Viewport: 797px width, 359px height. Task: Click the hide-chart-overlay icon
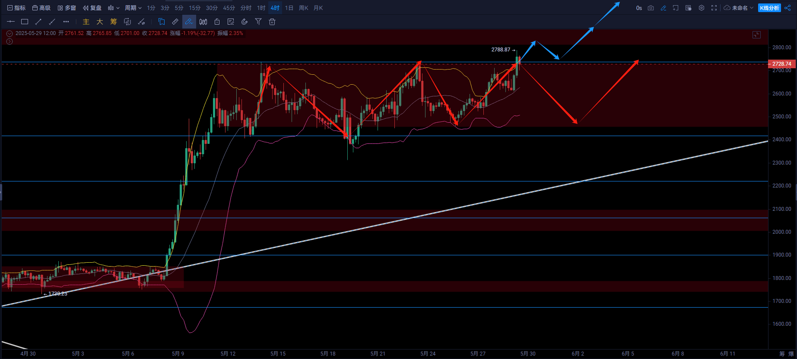pyautogui.click(x=689, y=8)
